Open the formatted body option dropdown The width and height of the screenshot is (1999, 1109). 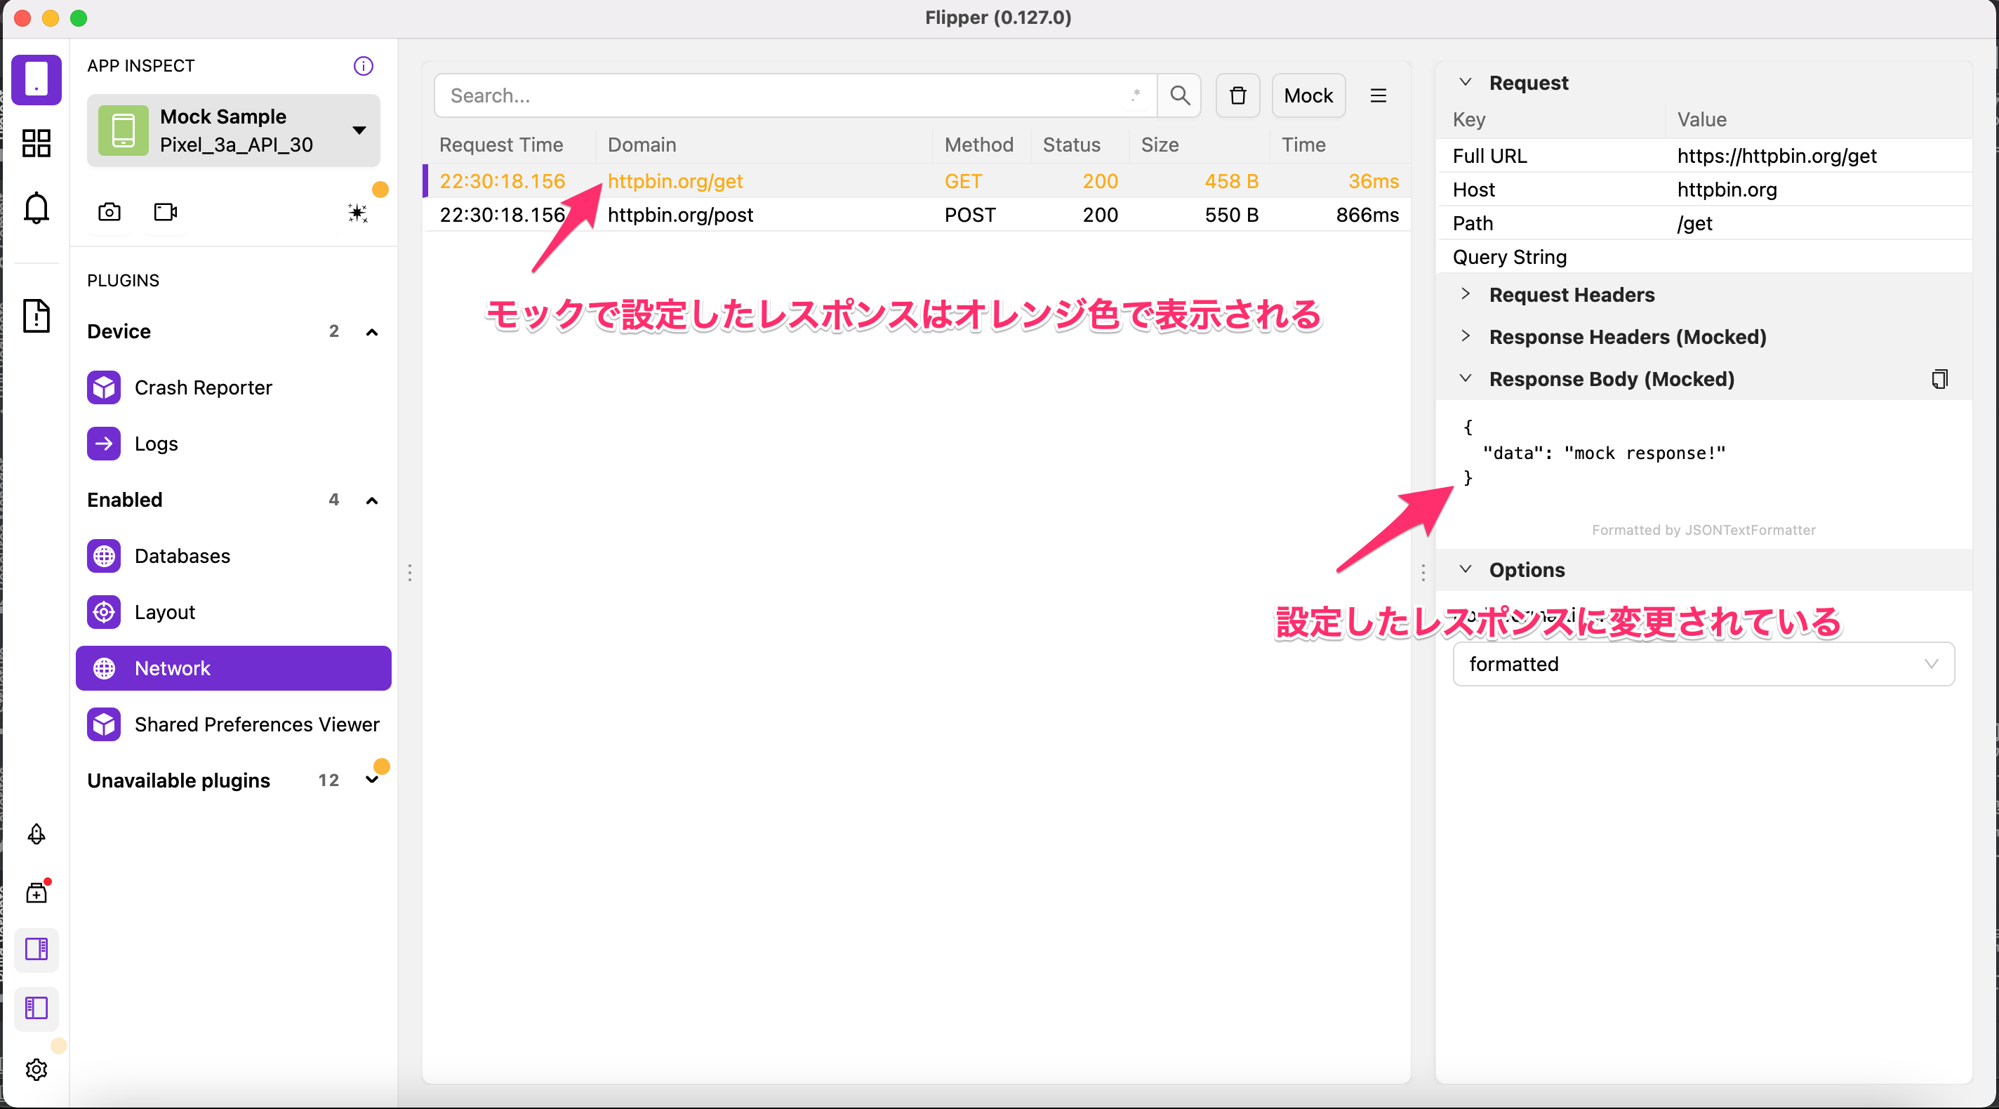click(1703, 664)
